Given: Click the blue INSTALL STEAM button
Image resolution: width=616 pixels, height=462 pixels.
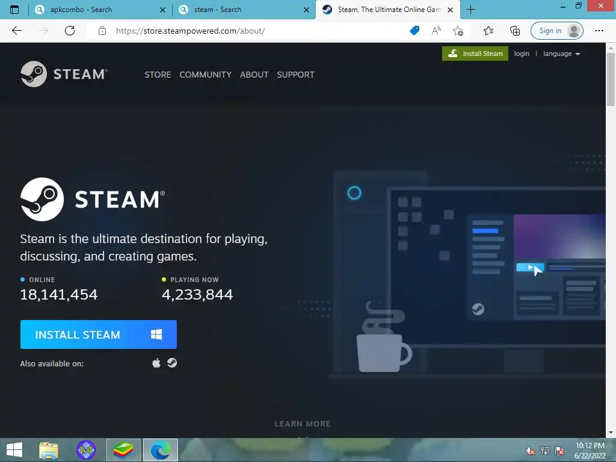Looking at the screenshot, I should (x=99, y=334).
